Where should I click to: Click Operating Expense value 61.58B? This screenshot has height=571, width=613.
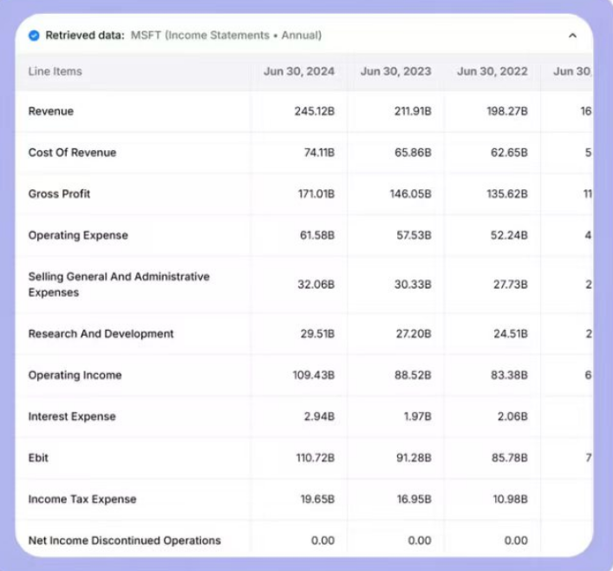tap(317, 235)
